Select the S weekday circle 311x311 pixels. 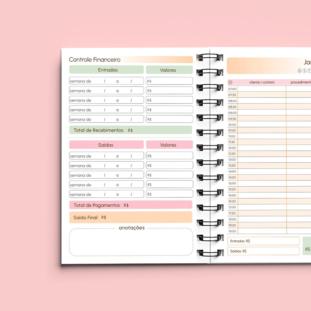point(304,71)
